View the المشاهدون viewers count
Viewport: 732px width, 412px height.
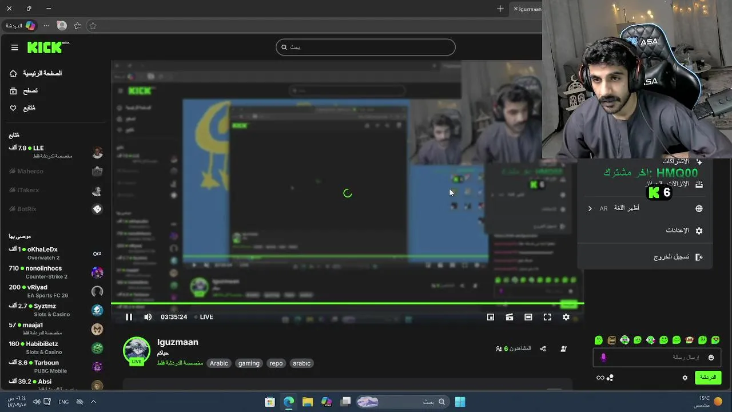click(x=514, y=348)
